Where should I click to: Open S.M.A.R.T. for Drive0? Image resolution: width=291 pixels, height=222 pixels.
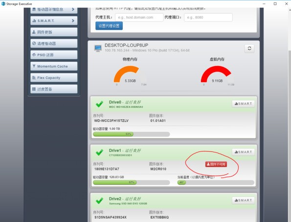click(243, 103)
